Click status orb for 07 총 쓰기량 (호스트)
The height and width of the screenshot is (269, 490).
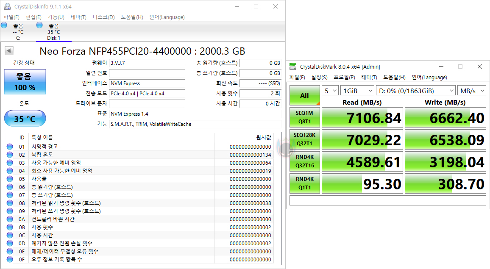point(10,195)
